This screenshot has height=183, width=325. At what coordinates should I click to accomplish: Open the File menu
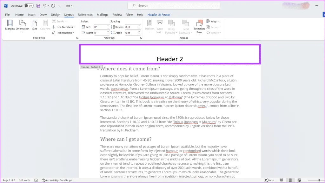pos(7,15)
